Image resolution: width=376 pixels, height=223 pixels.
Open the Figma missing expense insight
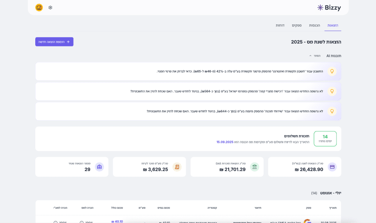click(x=188, y=111)
